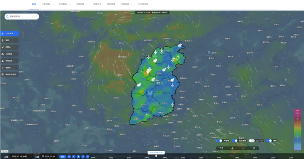Viewport: 304px width, 159px height.
Task: Click the blue Beijing location dot
Action: pos(209,52)
